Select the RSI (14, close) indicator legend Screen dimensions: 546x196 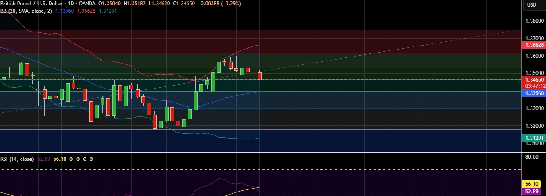coord(17,159)
